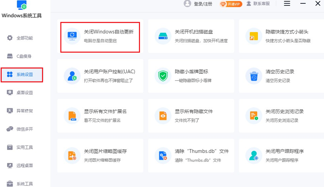
Task: Click the 关闭用户跟踪程序 card title
Action: (x=285, y=151)
